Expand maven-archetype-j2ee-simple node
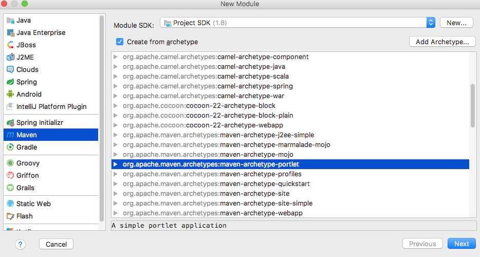The image size is (480, 257). click(116, 135)
